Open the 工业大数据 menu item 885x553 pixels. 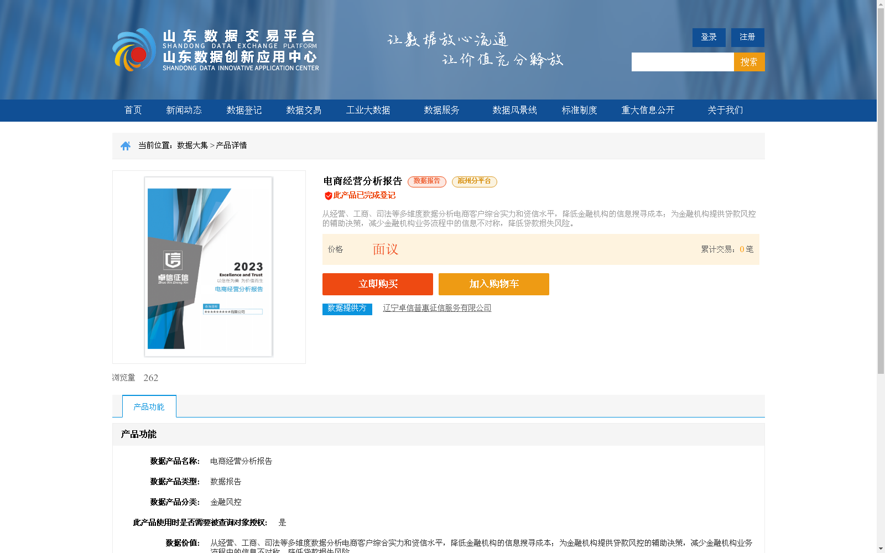368,110
